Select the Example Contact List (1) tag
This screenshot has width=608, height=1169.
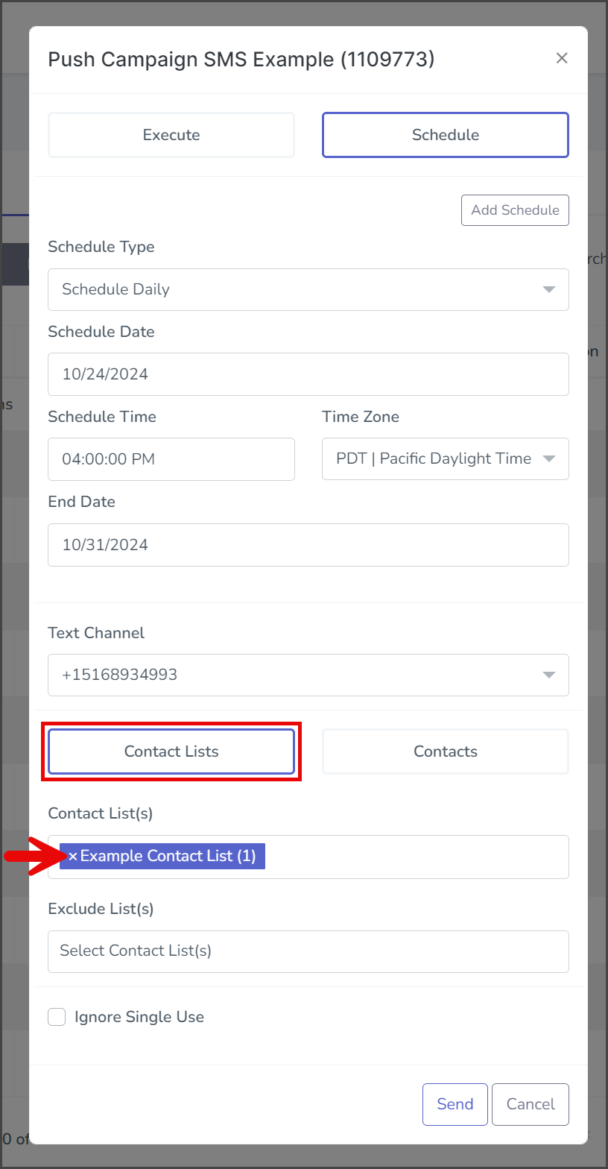pos(168,857)
